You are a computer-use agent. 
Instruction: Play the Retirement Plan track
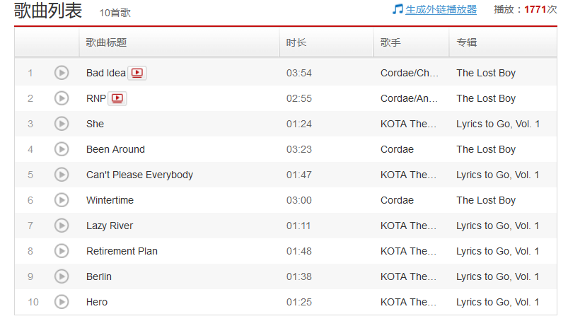point(62,251)
